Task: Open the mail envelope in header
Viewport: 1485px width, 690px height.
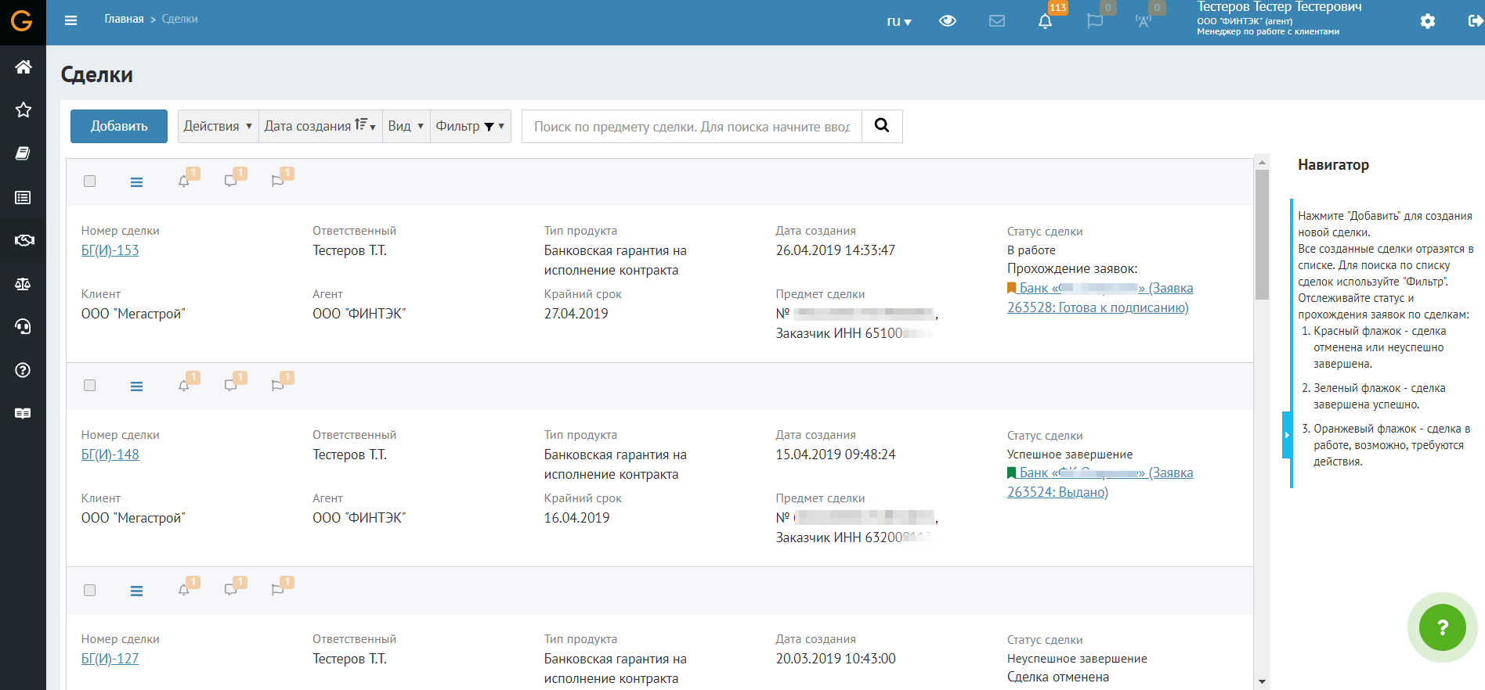Action: coord(997,21)
